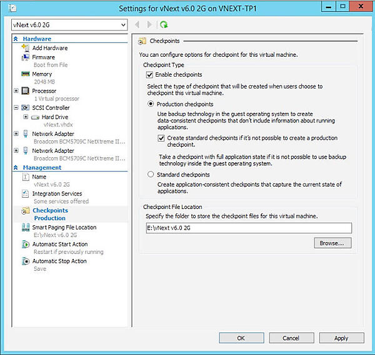This screenshot has width=375, height=355.
Task: Click the Automatic Stop Action icon
Action: click(26, 261)
